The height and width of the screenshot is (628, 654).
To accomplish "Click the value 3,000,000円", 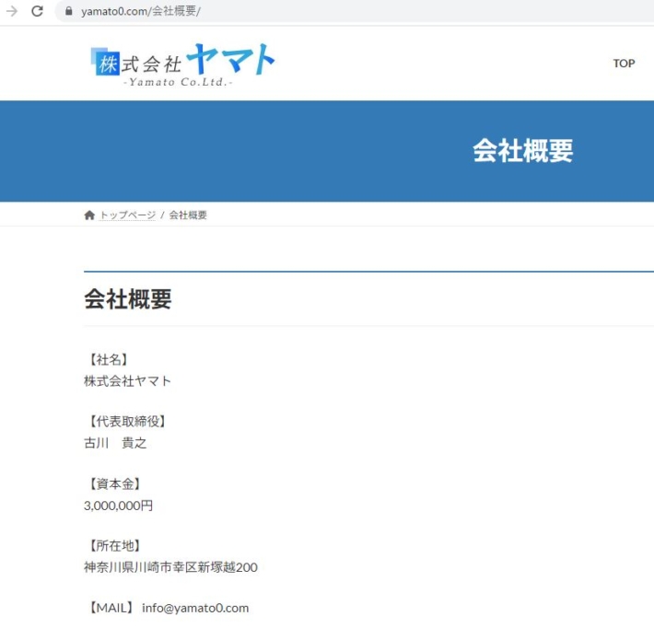I will click(x=118, y=506).
